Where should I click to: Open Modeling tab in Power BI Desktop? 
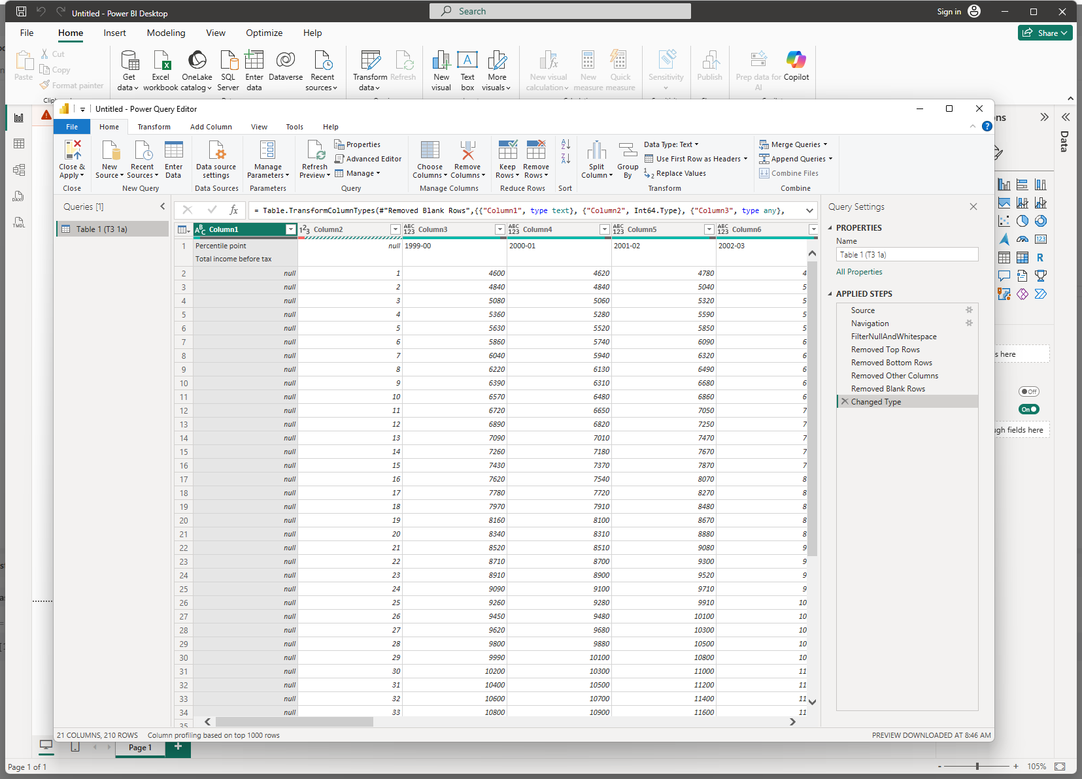tap(166, 33)
